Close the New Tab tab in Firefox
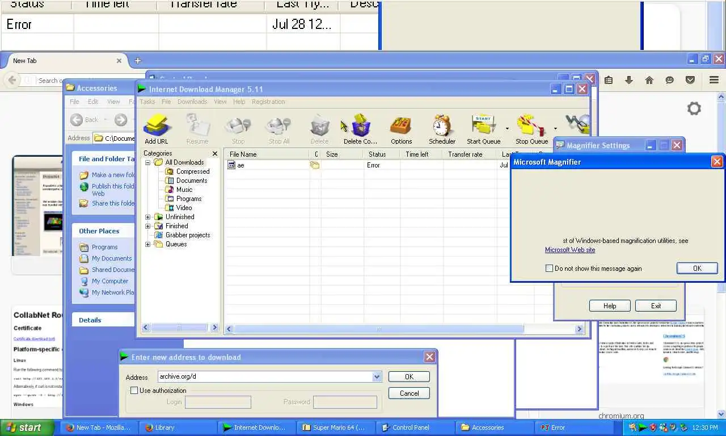726x436 pixels. coord(119,61)
